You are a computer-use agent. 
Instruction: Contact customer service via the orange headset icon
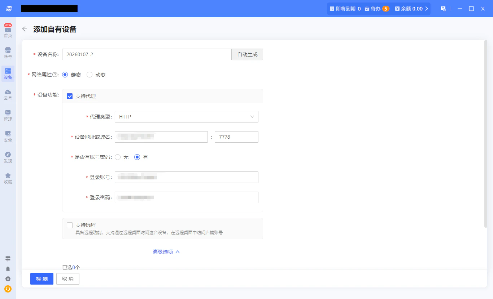pos(8,289)
